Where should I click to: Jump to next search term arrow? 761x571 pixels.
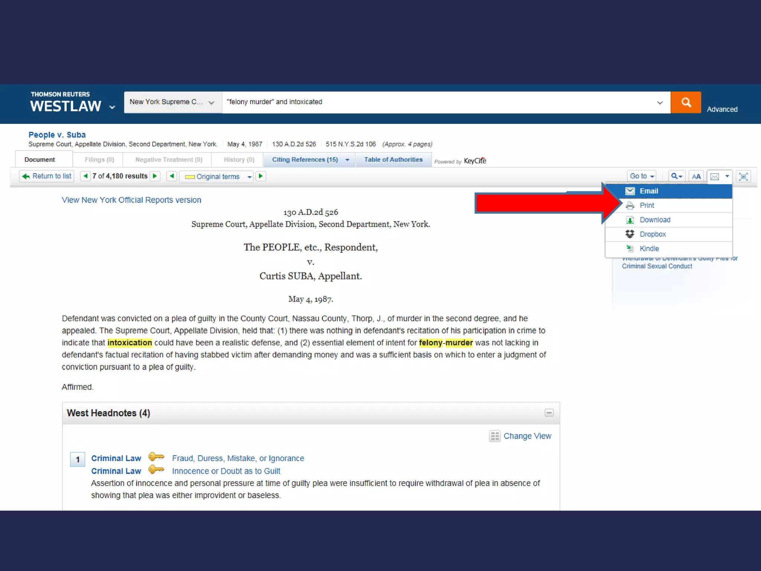[261, 176]
